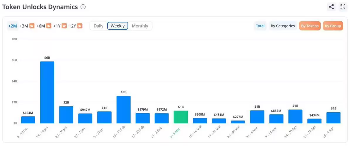The width and height of the screenshot is (352, 146).
Task: Click the share icon
Action: point(331,7)
